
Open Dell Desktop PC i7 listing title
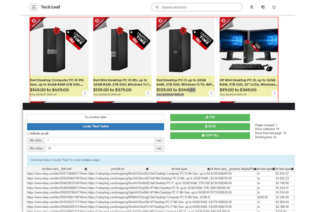(185, 82)
